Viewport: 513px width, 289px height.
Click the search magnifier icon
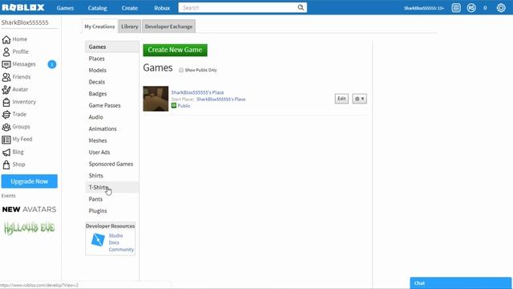tap(301, 7)
